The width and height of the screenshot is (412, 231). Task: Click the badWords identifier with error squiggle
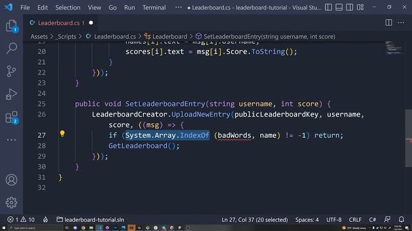[234, 135]
